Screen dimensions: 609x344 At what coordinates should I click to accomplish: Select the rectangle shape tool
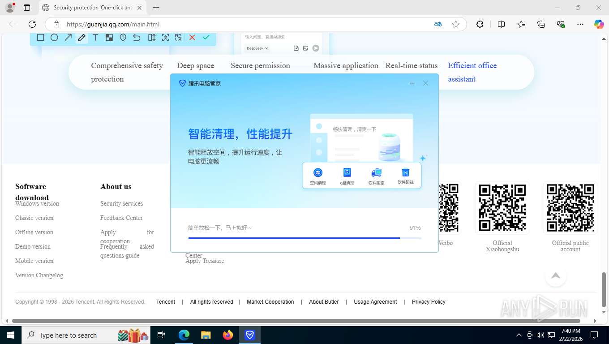[x=40, y=38]
